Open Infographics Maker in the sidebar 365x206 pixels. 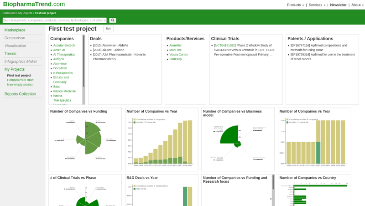pos(21,62)
